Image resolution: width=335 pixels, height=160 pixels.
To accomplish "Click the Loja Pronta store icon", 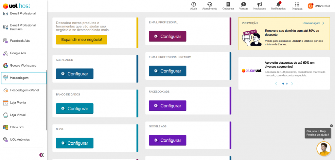I will click(x=6, y=103).
